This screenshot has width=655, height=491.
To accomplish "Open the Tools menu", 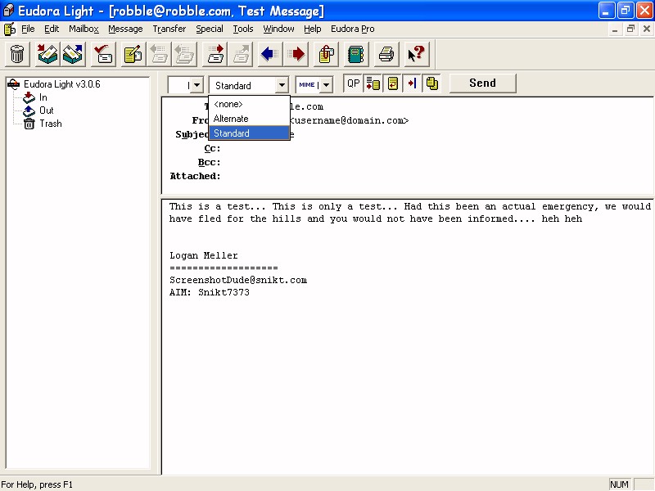I will [x=243, y=29].
